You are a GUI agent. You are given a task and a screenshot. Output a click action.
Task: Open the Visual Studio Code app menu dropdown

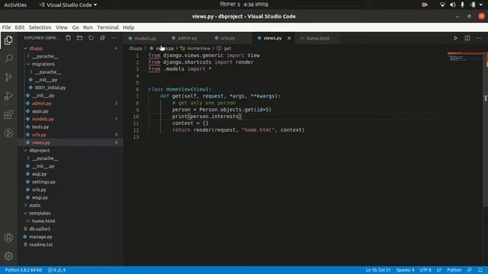tap(68, 5)
